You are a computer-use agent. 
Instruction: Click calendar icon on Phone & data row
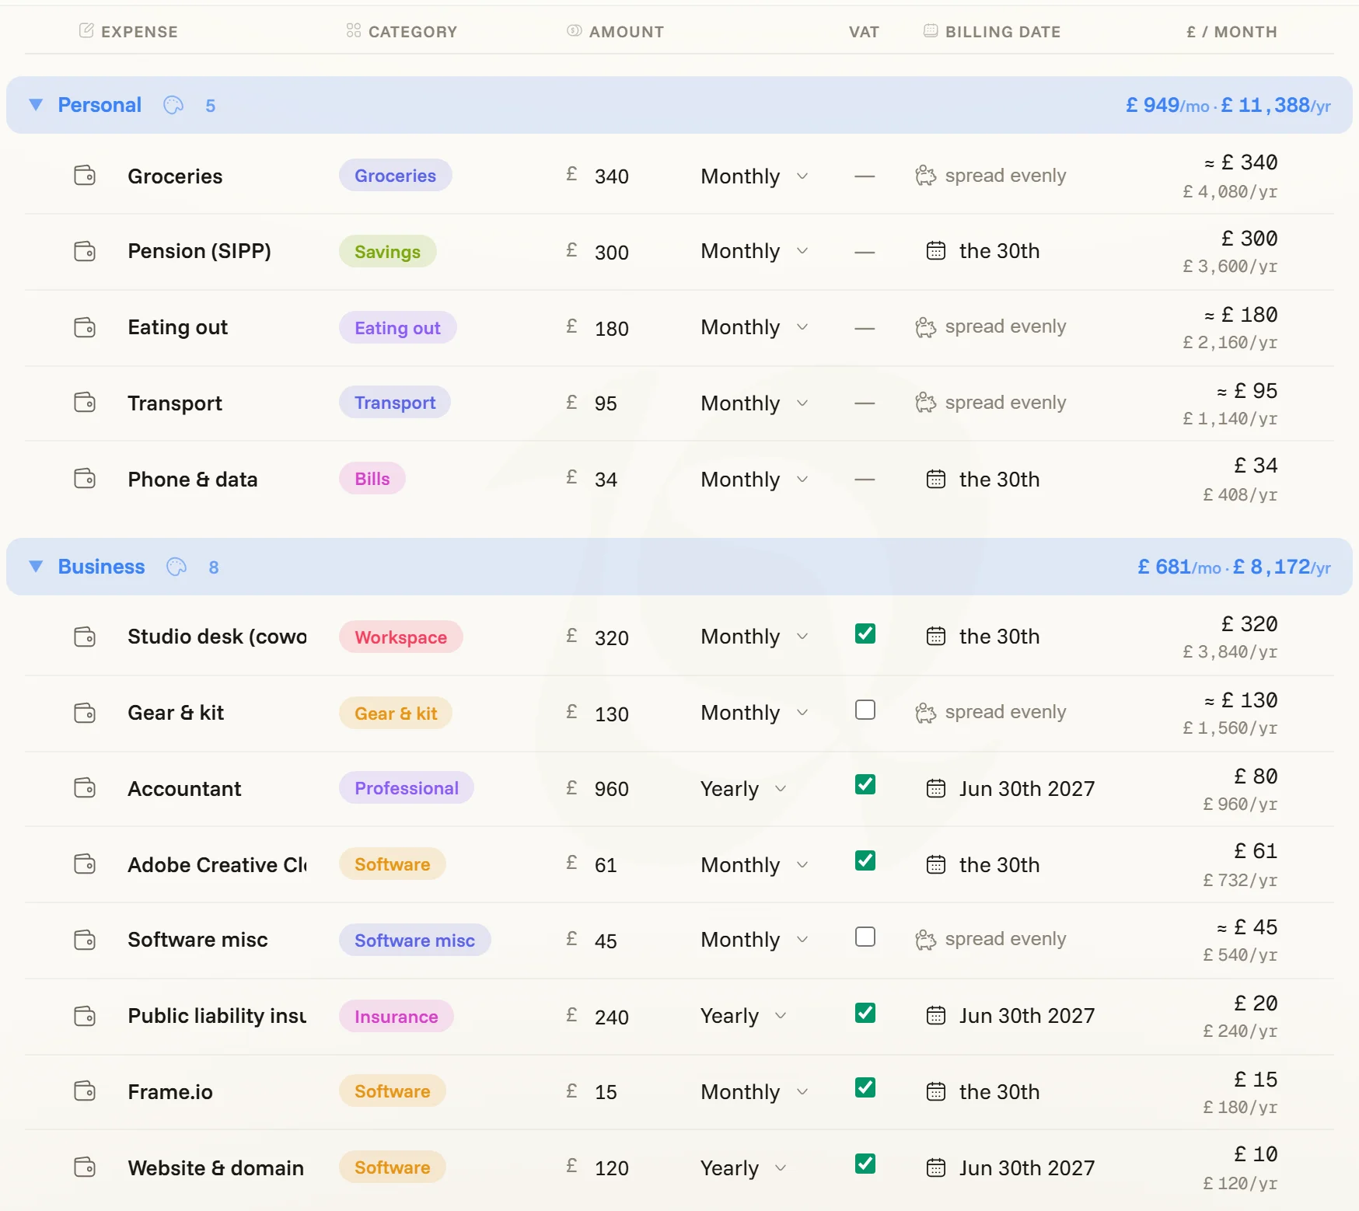tap(936, 480)
